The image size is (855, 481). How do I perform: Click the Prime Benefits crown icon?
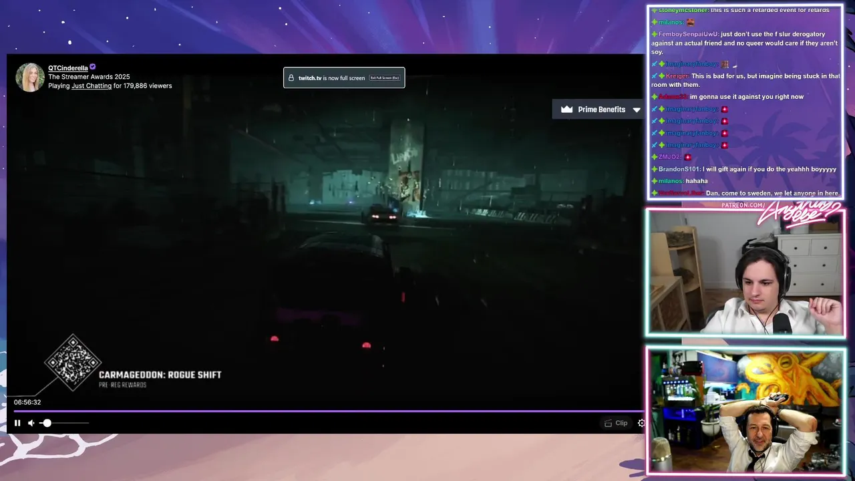(x=566, y=110)
